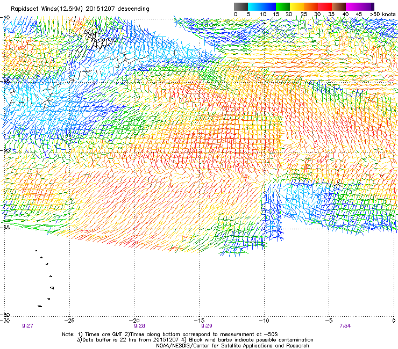
Task: Click the legend scale value "20"
Action: [289, 14]
